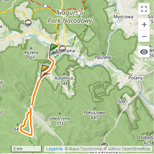This screenshot has width=154, height=154.
Task: Click the 2 km scale bar
Action: point(26,149)
